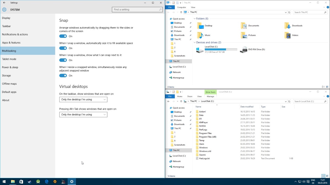The width and height of the screenshot is (330, 185).
Task: Click the Settings back arrow
Action: pyautogui.click(x=4, y=3)
